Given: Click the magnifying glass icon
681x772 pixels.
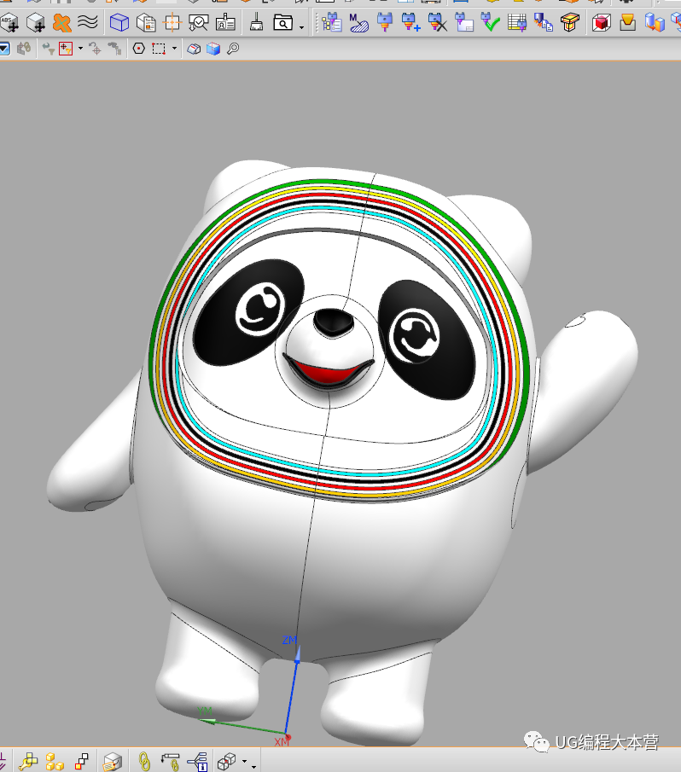Looking at the screenshot, I should (x=233, y=49).
